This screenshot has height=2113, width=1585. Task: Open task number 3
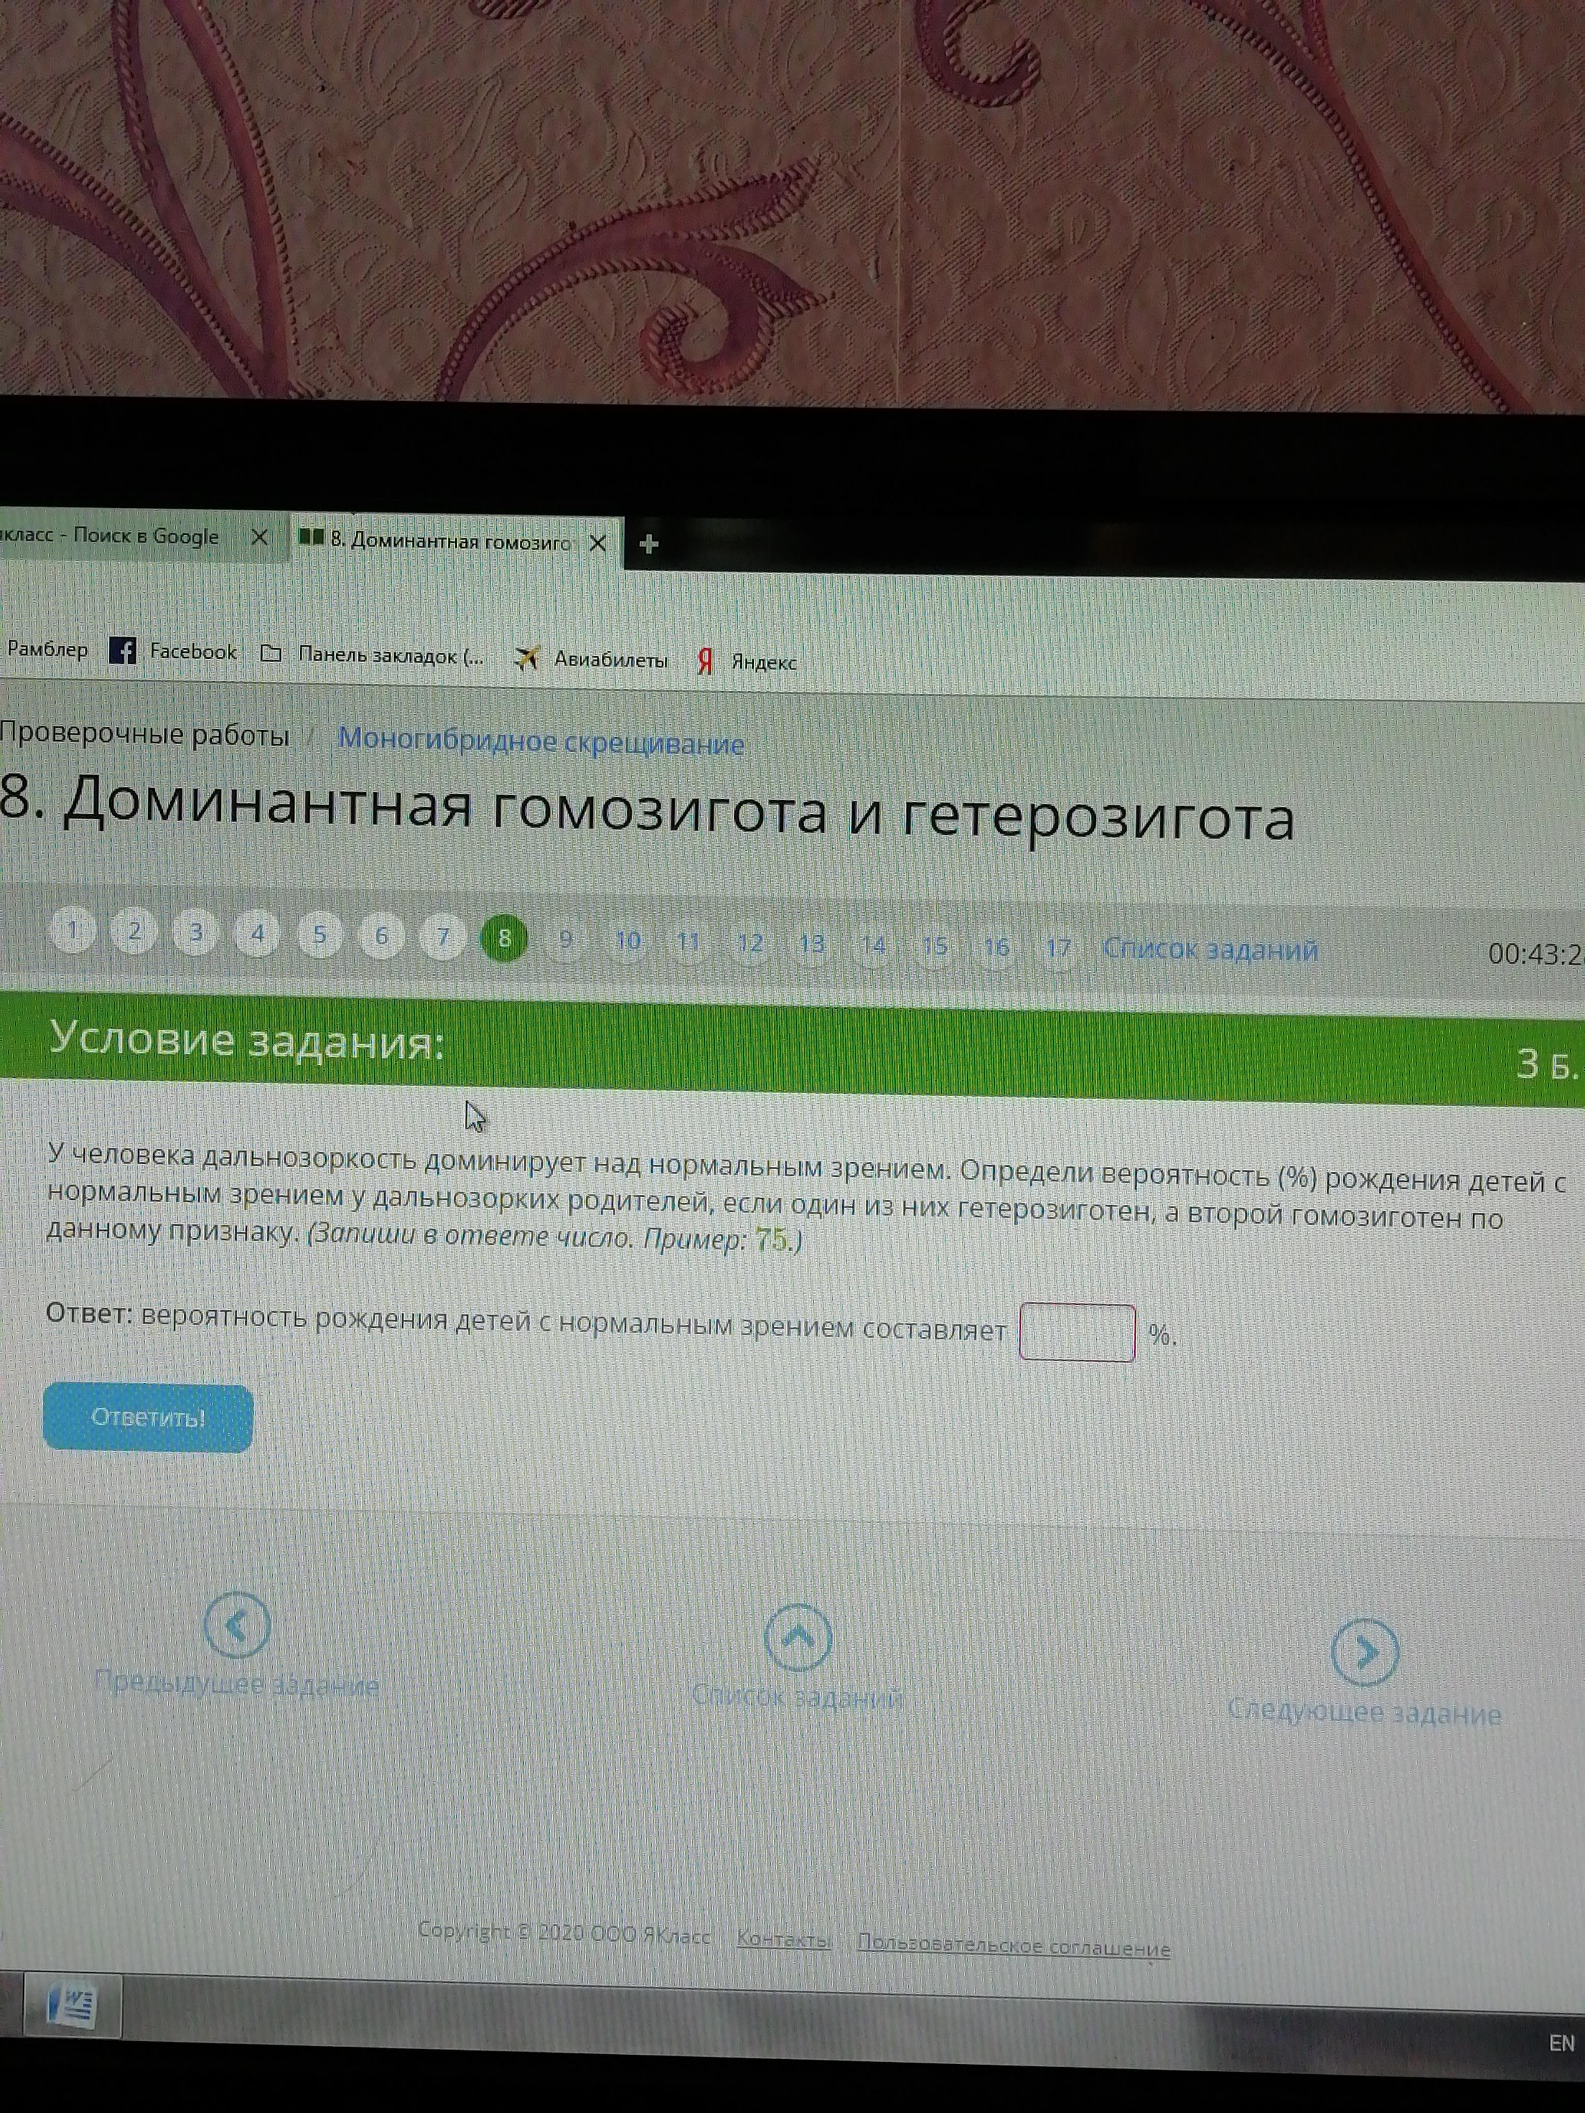[196, 933]
